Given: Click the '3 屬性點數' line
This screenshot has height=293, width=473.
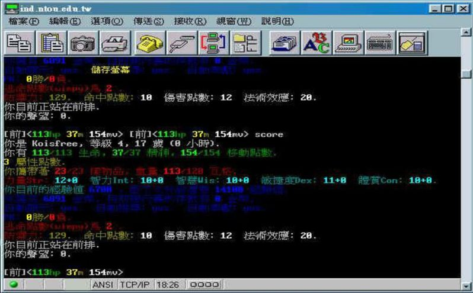Looking at the screenshot, I should pos(34,162).
